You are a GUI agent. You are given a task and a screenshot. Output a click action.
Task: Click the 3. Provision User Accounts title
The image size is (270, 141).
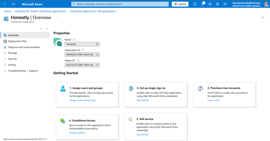pos(224,88)
